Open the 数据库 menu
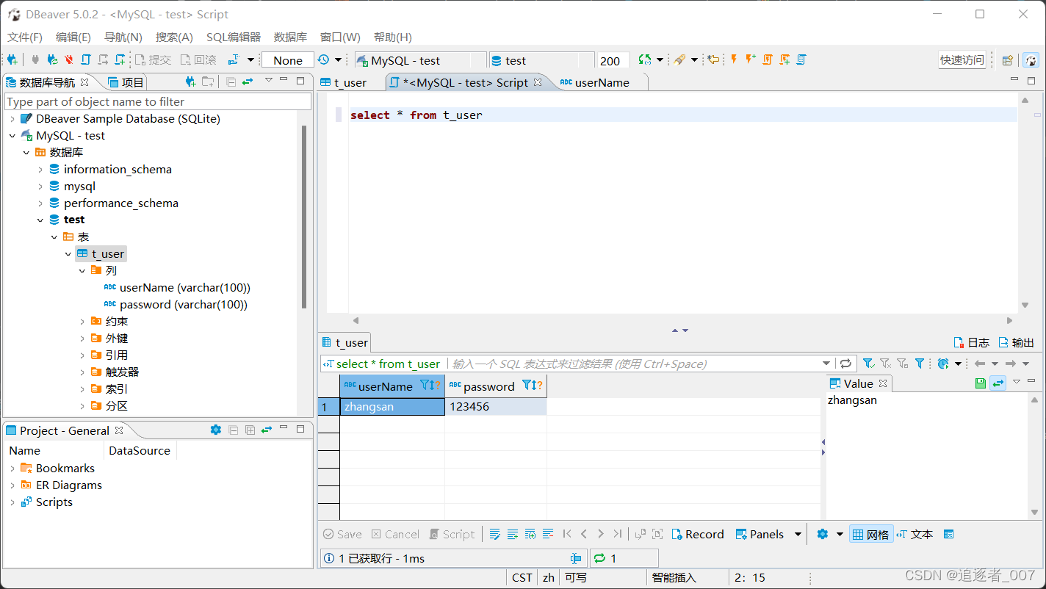 click(x=290, y=37)
